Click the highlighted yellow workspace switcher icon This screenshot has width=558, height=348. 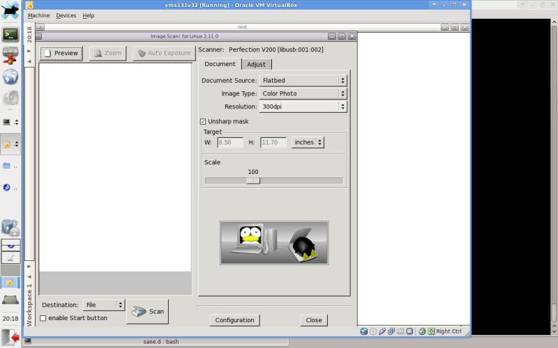10,283
